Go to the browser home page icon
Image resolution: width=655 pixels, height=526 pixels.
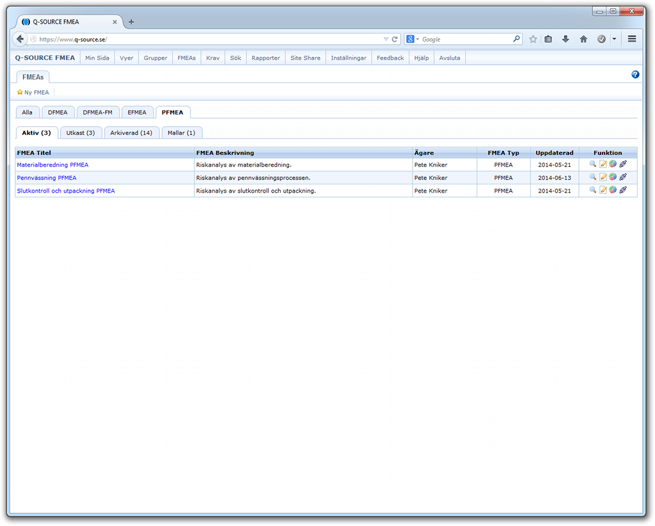coord(583,39)
